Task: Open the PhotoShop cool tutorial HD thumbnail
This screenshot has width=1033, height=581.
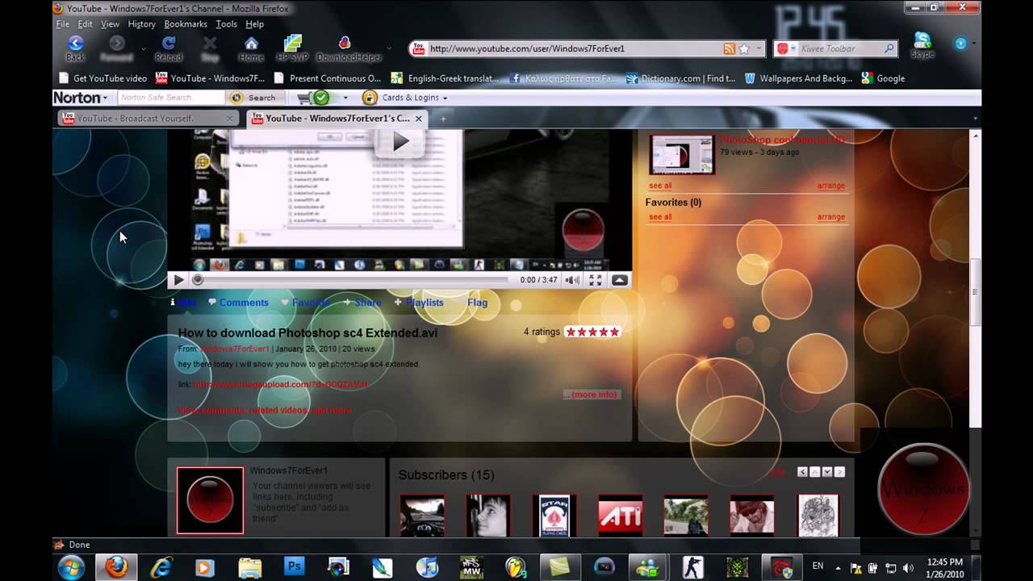Action: (x=682, y=154)
